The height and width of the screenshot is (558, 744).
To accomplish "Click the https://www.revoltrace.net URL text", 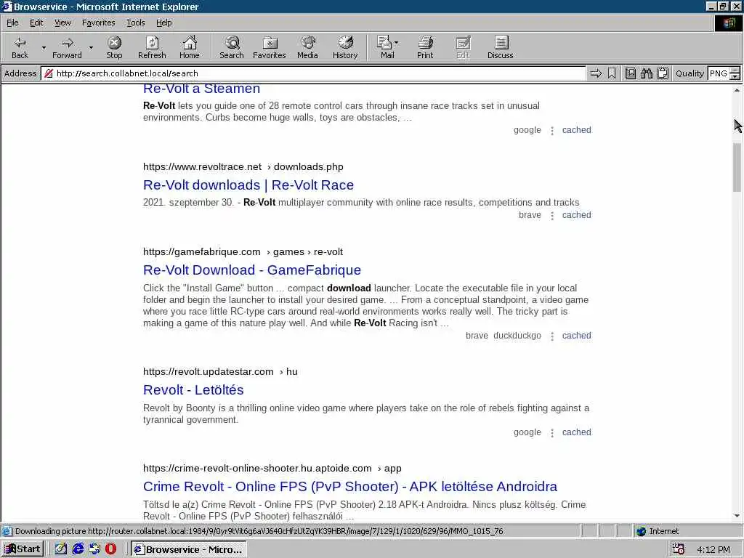I will pyautogui.click(x=202, y=167).
